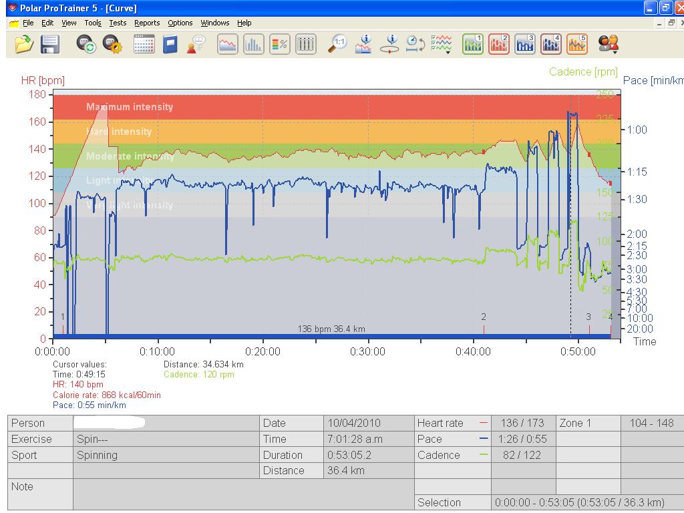Select the bar chart distribution icon

[x=253, y=44]
